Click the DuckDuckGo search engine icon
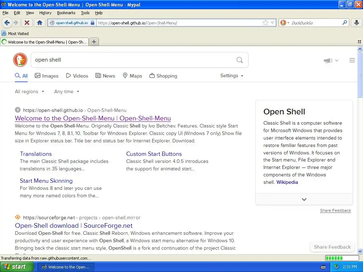Viewport: 363px width, 272px height. 283,23
